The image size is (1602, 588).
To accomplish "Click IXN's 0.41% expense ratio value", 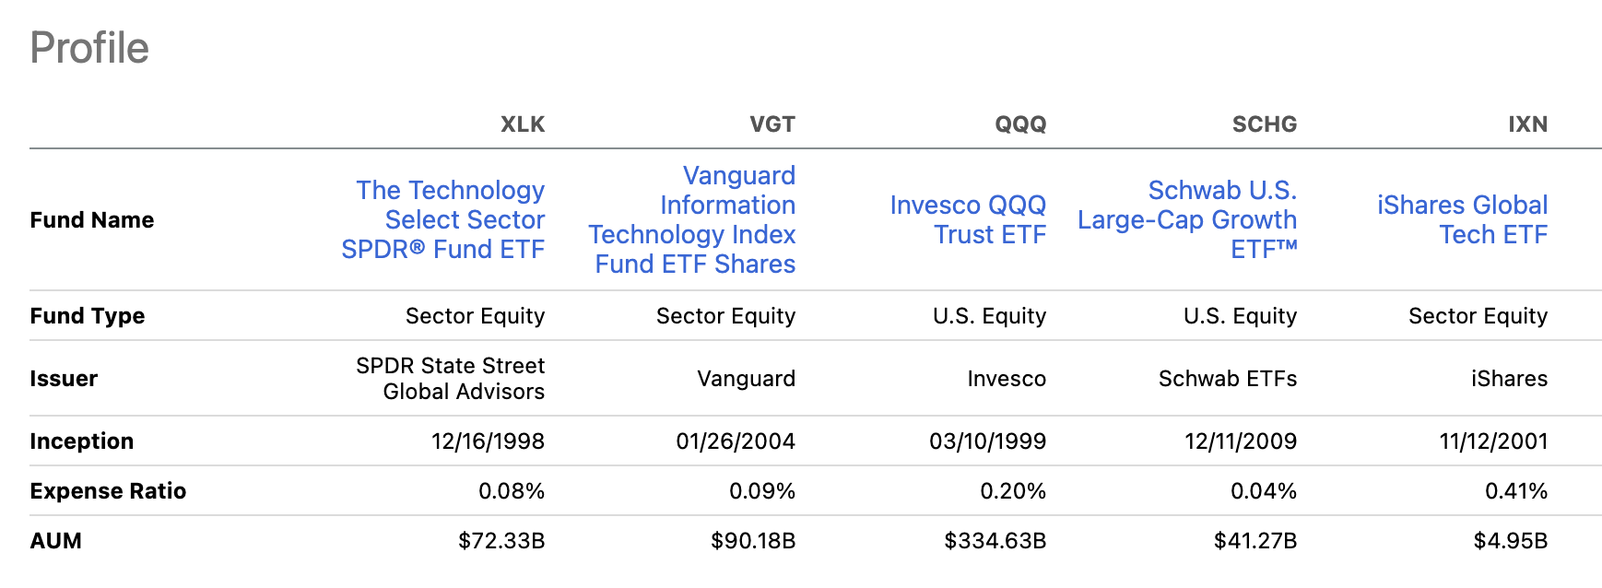I will pyautogui.click(x=1516, y=491).
